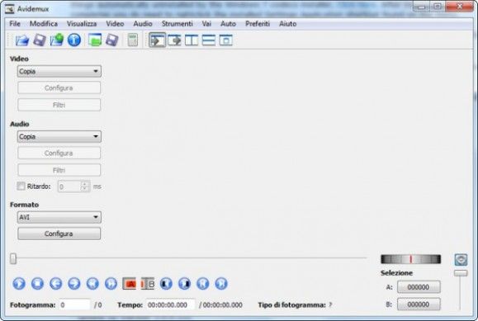478x321 pixels.
Task: Open a video file with folder icon
Action: click(22, 40)
